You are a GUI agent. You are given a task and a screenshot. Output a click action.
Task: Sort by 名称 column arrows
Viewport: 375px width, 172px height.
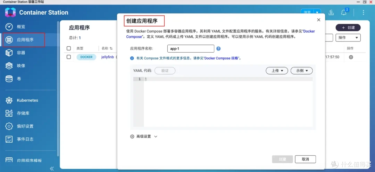coord(111,48)
